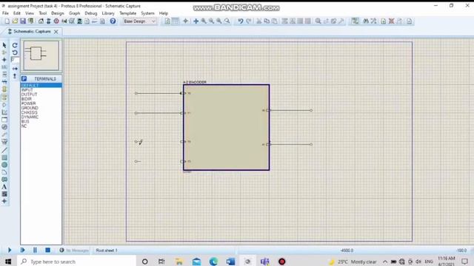The height and width of the screenshot is (266, 474).
Task: Open Project using the folder icon
Action: pyautogui.click(x=15, y=21)
